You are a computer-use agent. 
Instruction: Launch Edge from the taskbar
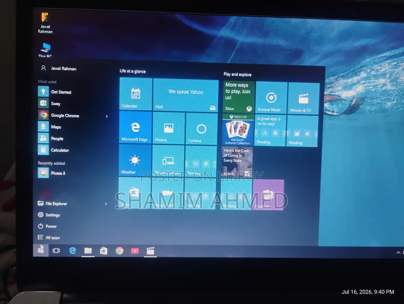[72, 251]
